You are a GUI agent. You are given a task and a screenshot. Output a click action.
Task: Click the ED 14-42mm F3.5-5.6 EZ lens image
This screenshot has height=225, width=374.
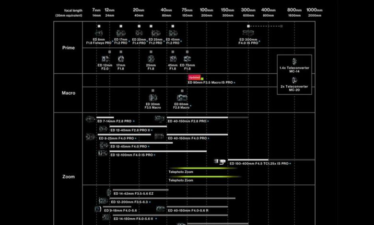(109, 192)
